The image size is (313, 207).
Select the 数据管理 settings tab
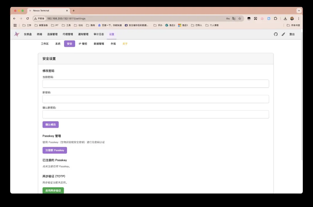(99, 44)
